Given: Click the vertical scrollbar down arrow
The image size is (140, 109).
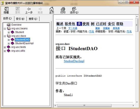Looking at the screenshot, I should click(x=137, y=102).
